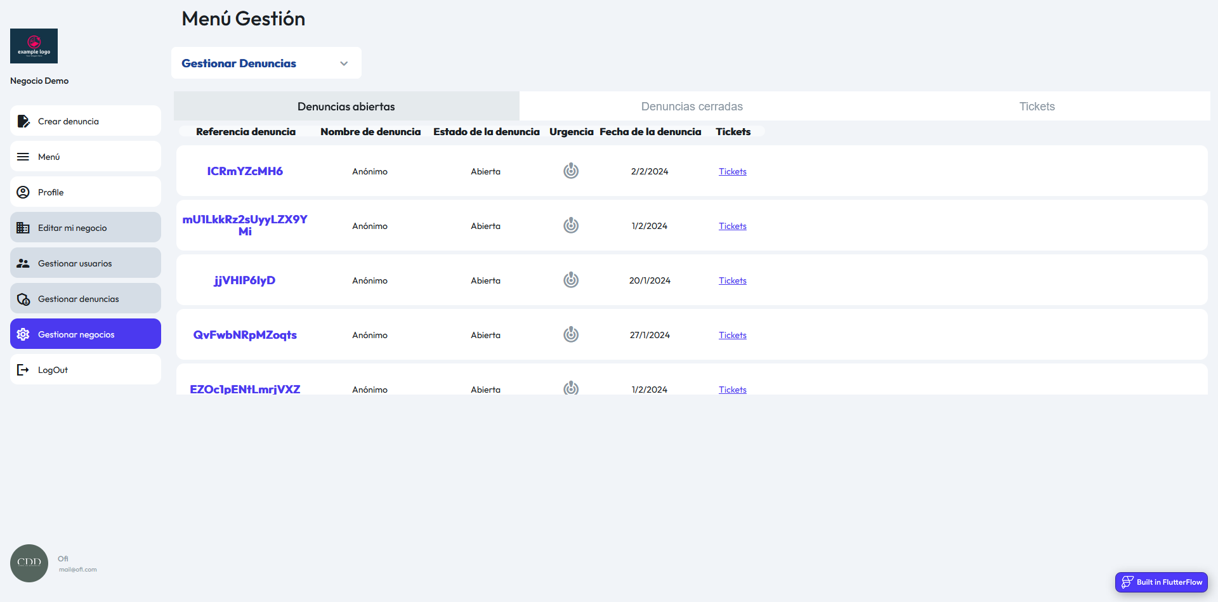This screenshot has width=1218, height=602.
Task: Click the LogOut exit arrow icon
Action: tap(23, 370)
